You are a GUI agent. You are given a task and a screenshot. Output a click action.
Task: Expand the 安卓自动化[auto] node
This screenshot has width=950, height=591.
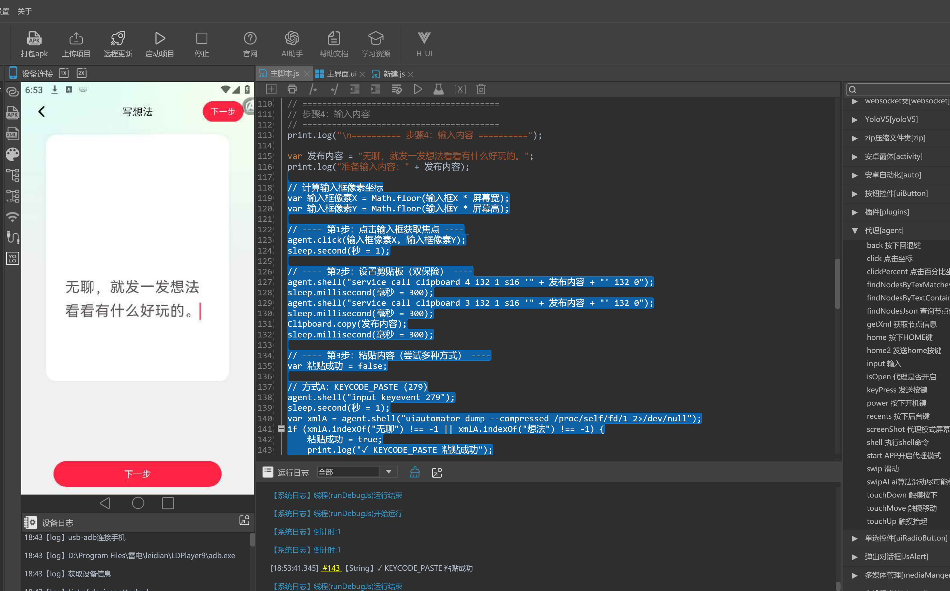pyautogui.click(x=855, y=175)
